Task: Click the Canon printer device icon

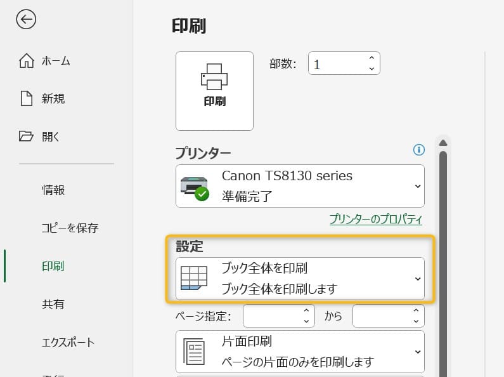Action: tap(195, 187)
